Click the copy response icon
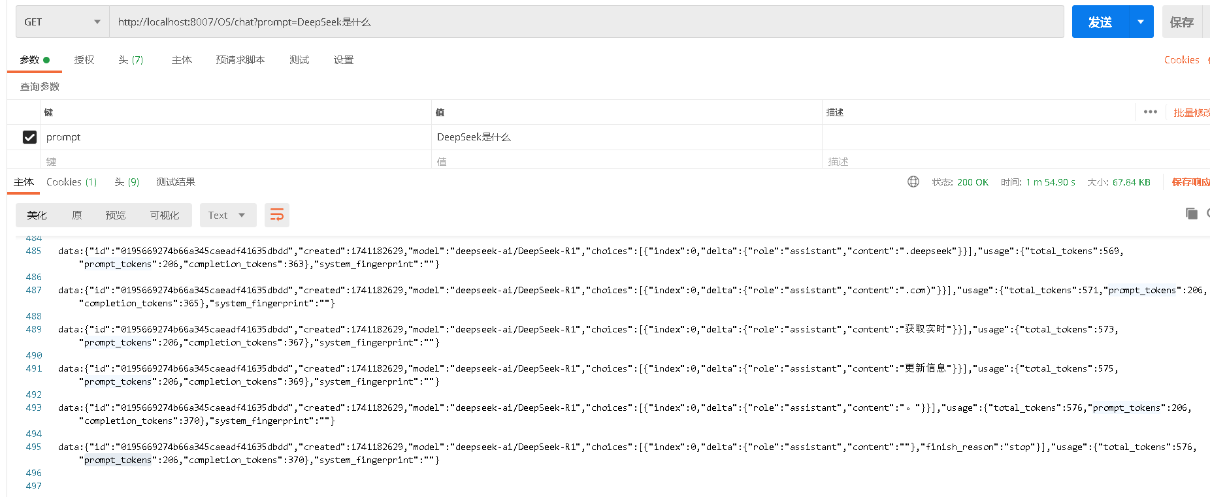Image resolution: width=1210 pixels, height=497 pixels. pyautogui.click(x=1192, y=214)
